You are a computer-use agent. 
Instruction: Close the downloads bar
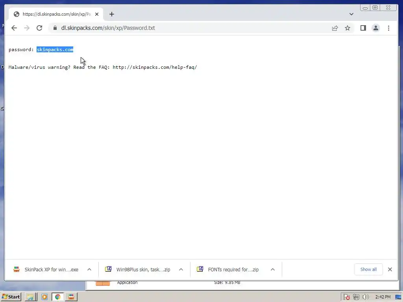390,269
